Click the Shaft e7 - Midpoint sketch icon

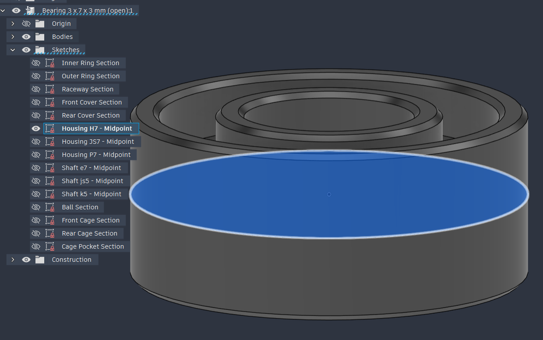(50, 168)
